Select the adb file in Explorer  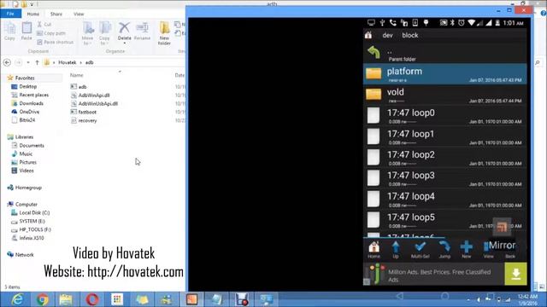coord(79,87)
